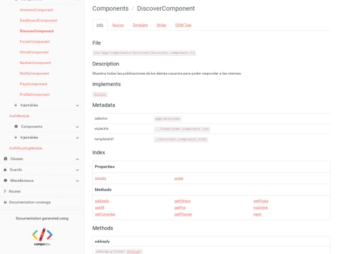This screenshot has width=338, height=254.
Task: Click the AuthModule Components circle icon
Action: click(16, 126)
